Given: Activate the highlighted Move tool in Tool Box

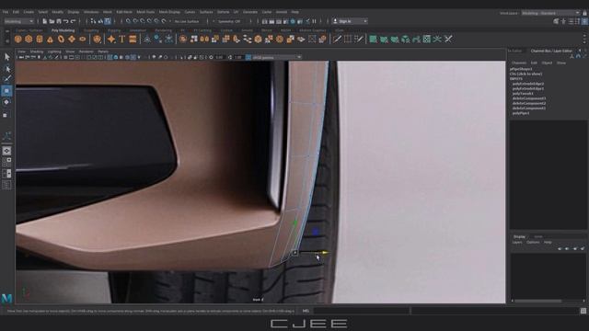Looking at the screenshot, I should coord(6,90).
